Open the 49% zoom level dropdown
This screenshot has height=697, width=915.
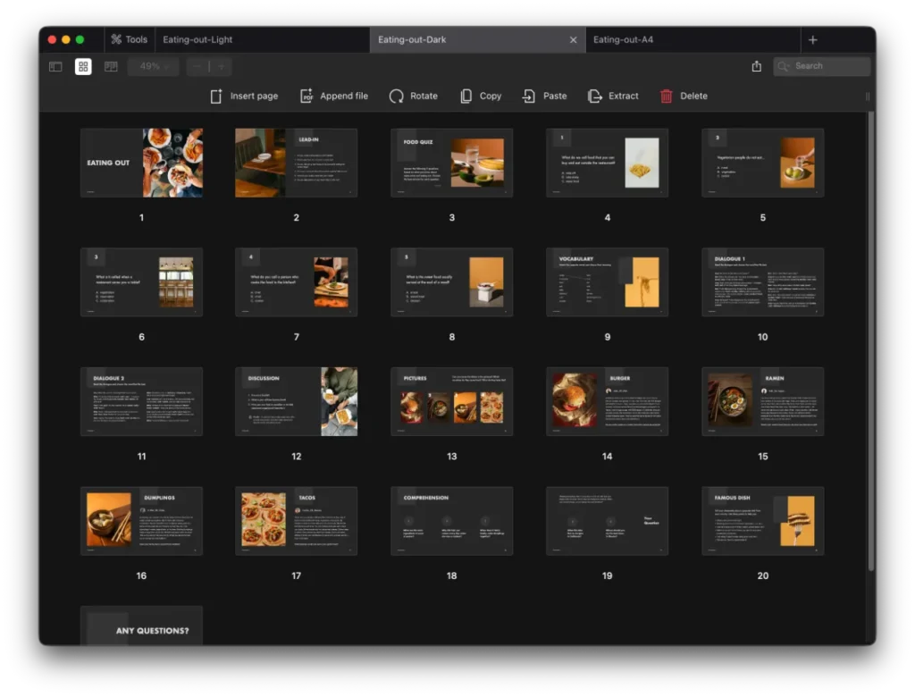(x=152, y=66)
